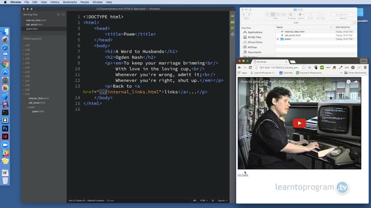Open Trash in the Dock
The height and width of the screenshot is (208, 371).
5,181
